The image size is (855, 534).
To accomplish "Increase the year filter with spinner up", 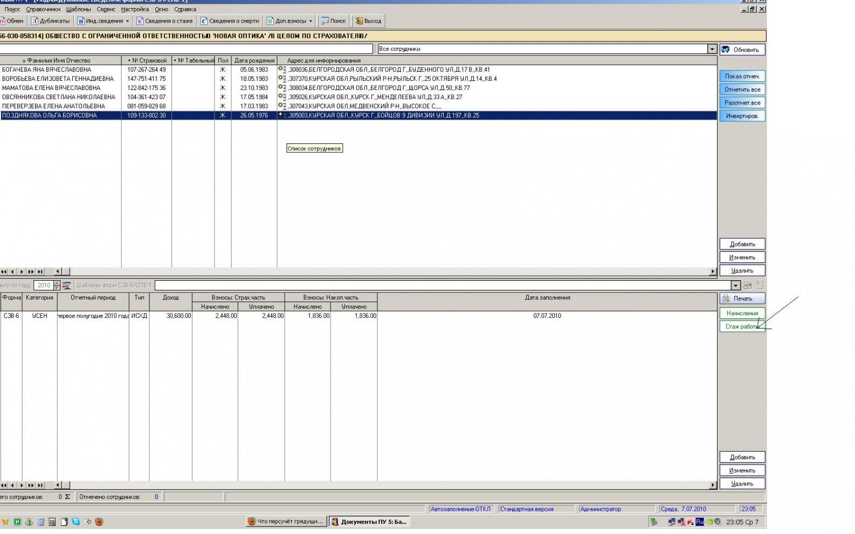I will coord(57,283).
